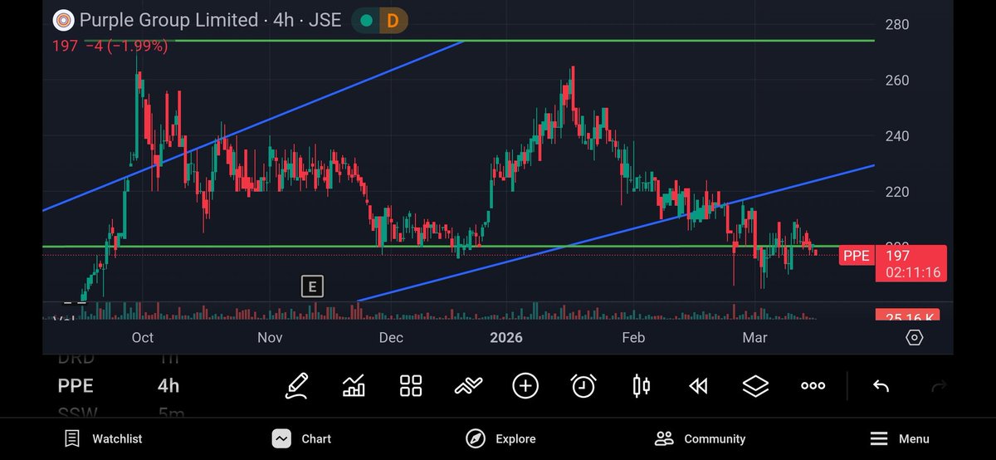Open the Menu tab
The image size is (996, 460).
click(x=900, y=438)
